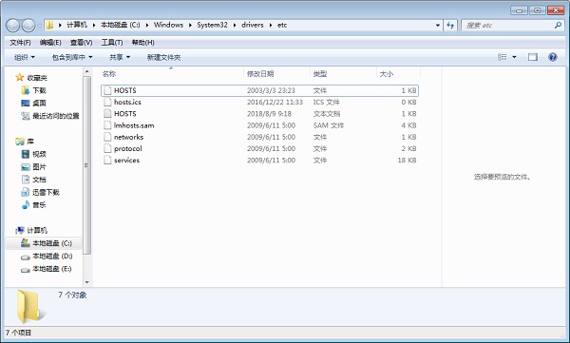
Task: Open the 工具(T) menu
Action: [x=111, y=43]
